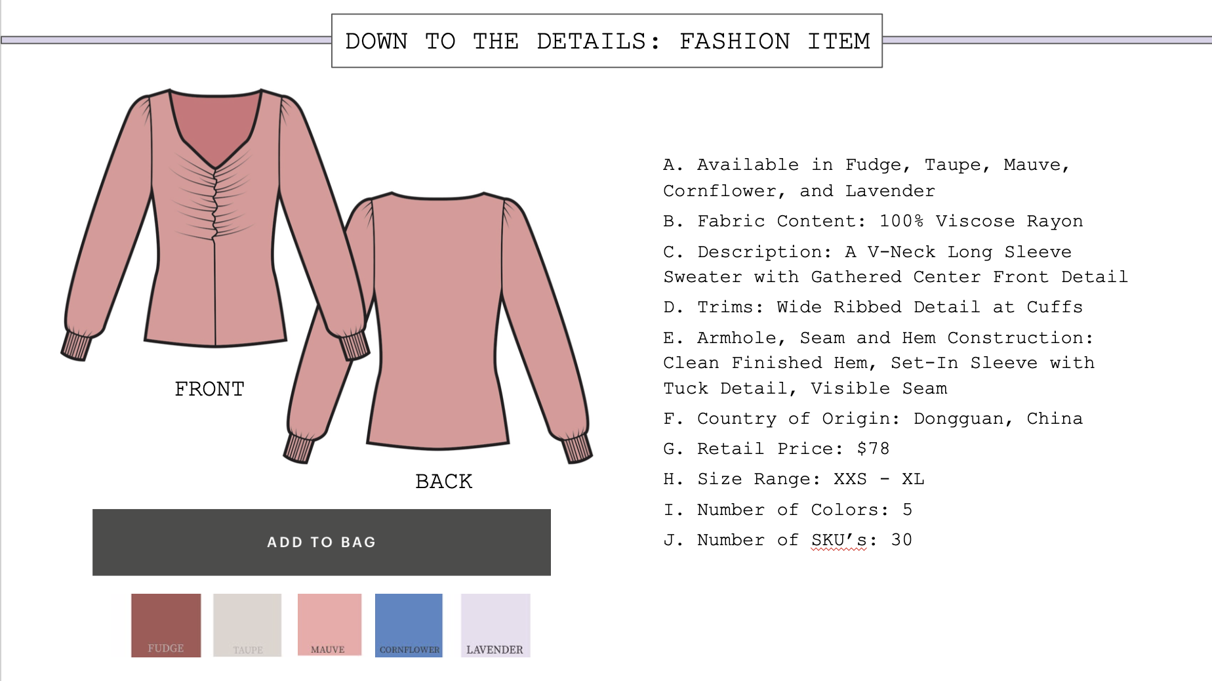Screen dimensions: 1212x681
Task: Click the Trims: Wide Ribbed Detail line
Action: click(873, 307)
